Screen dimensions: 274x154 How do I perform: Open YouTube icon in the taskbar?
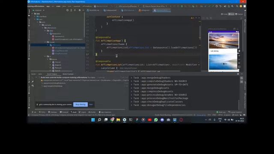pyautogui.click(x=149, y=120)
